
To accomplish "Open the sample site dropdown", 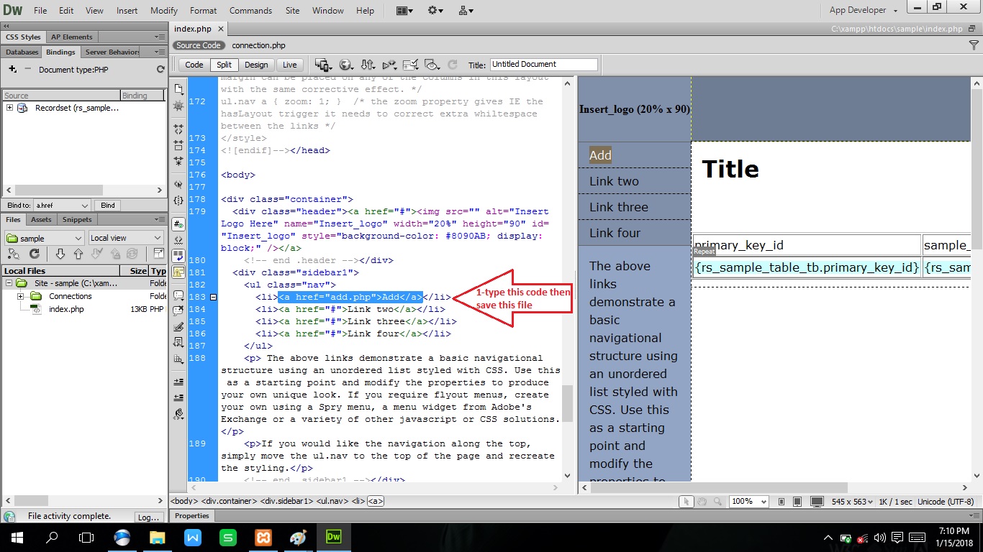I will tap(45, 238).
